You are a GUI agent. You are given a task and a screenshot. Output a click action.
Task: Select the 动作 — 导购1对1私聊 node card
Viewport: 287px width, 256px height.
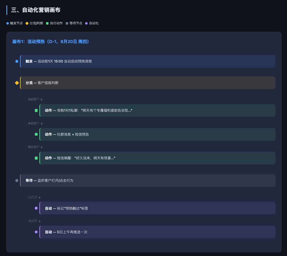pos(157,110)
